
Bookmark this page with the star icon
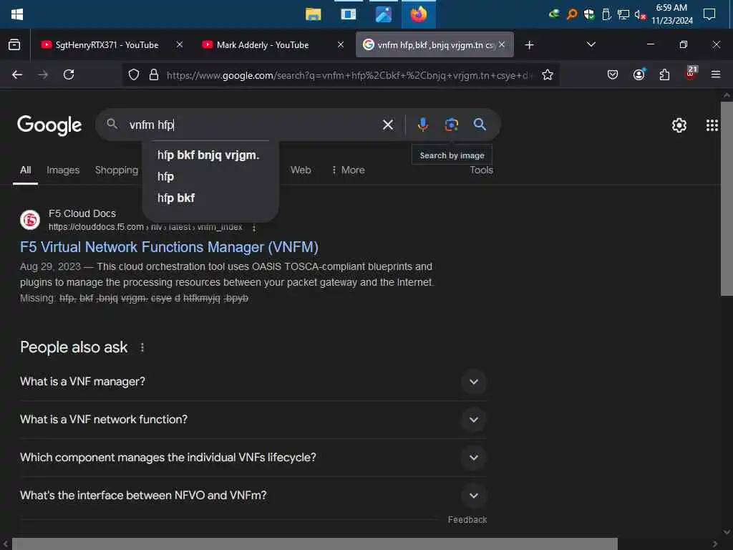click(x=548, y=74)
